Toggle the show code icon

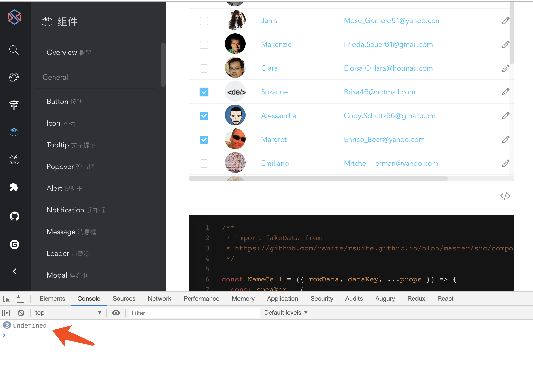505,196
